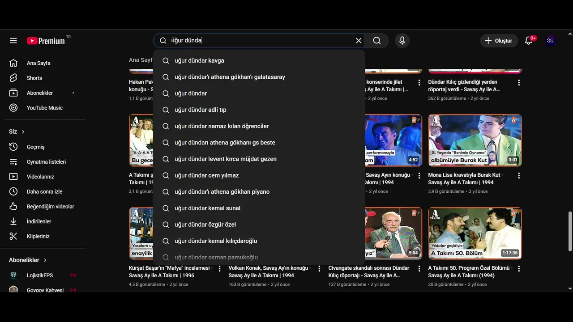Select suggestion 'uğur dündar kavga'

[259, 60]
